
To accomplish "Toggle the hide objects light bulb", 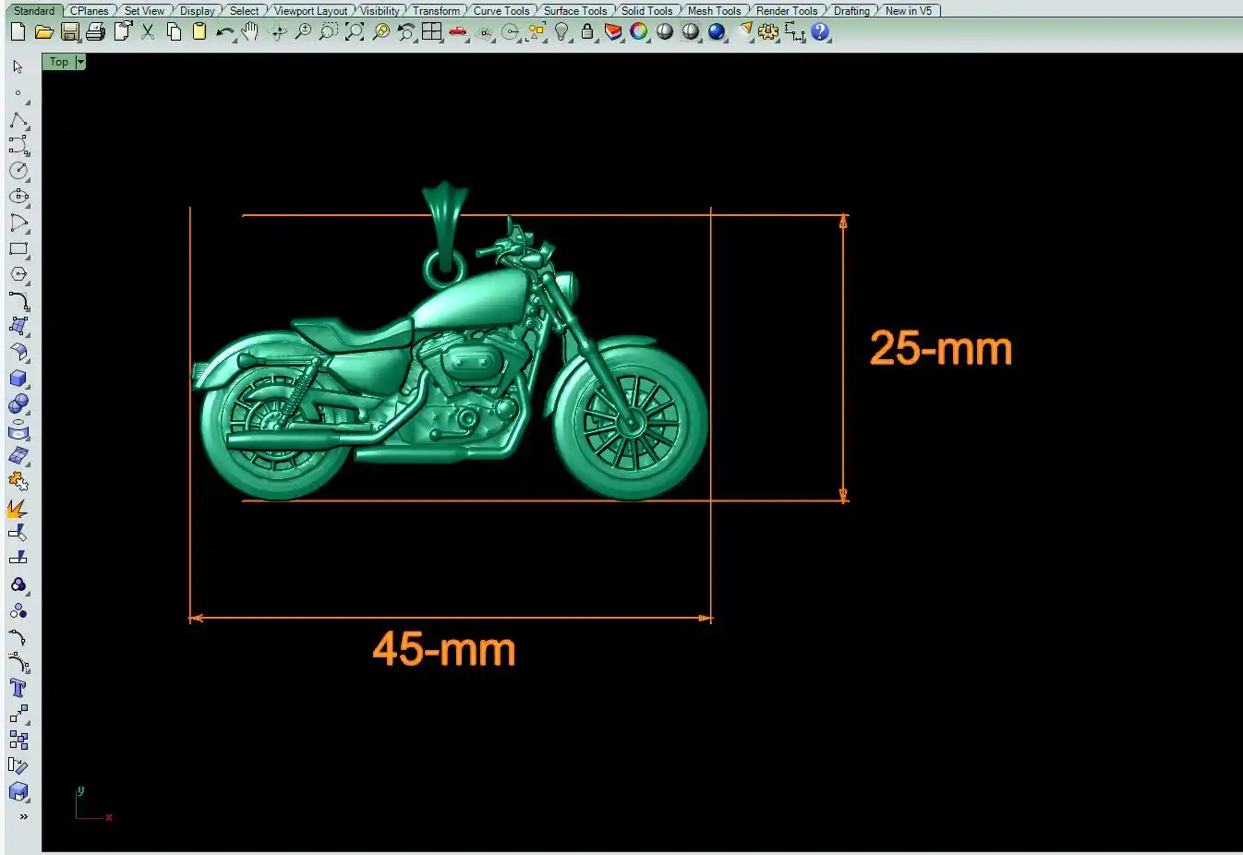I will pyautogui.click(x=561, y=32).
